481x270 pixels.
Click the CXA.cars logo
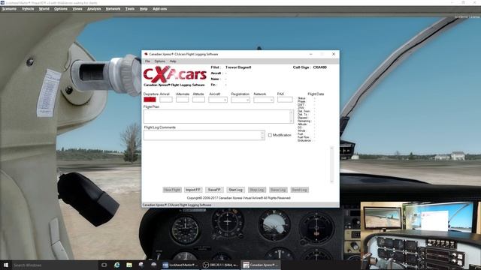[175, 74]
